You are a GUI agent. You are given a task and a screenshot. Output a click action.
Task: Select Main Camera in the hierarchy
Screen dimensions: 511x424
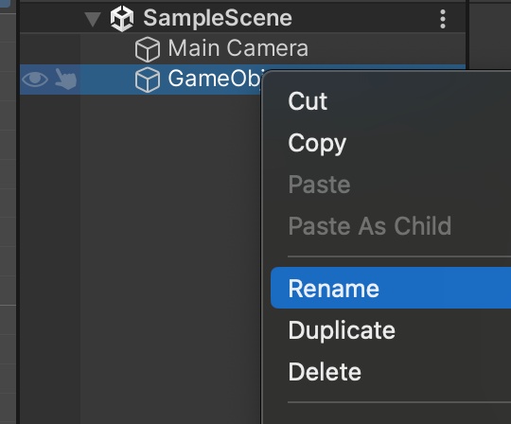tap(238, 48)
